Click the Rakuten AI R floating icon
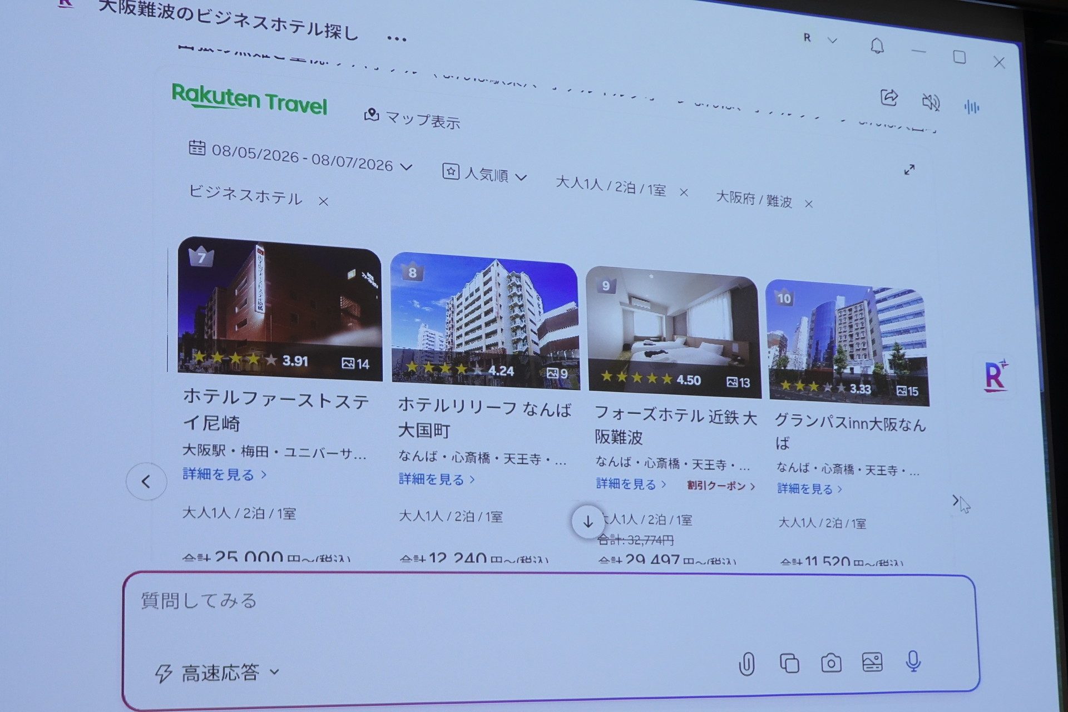Screen dimensions: 1068x712 coord(995,376)
